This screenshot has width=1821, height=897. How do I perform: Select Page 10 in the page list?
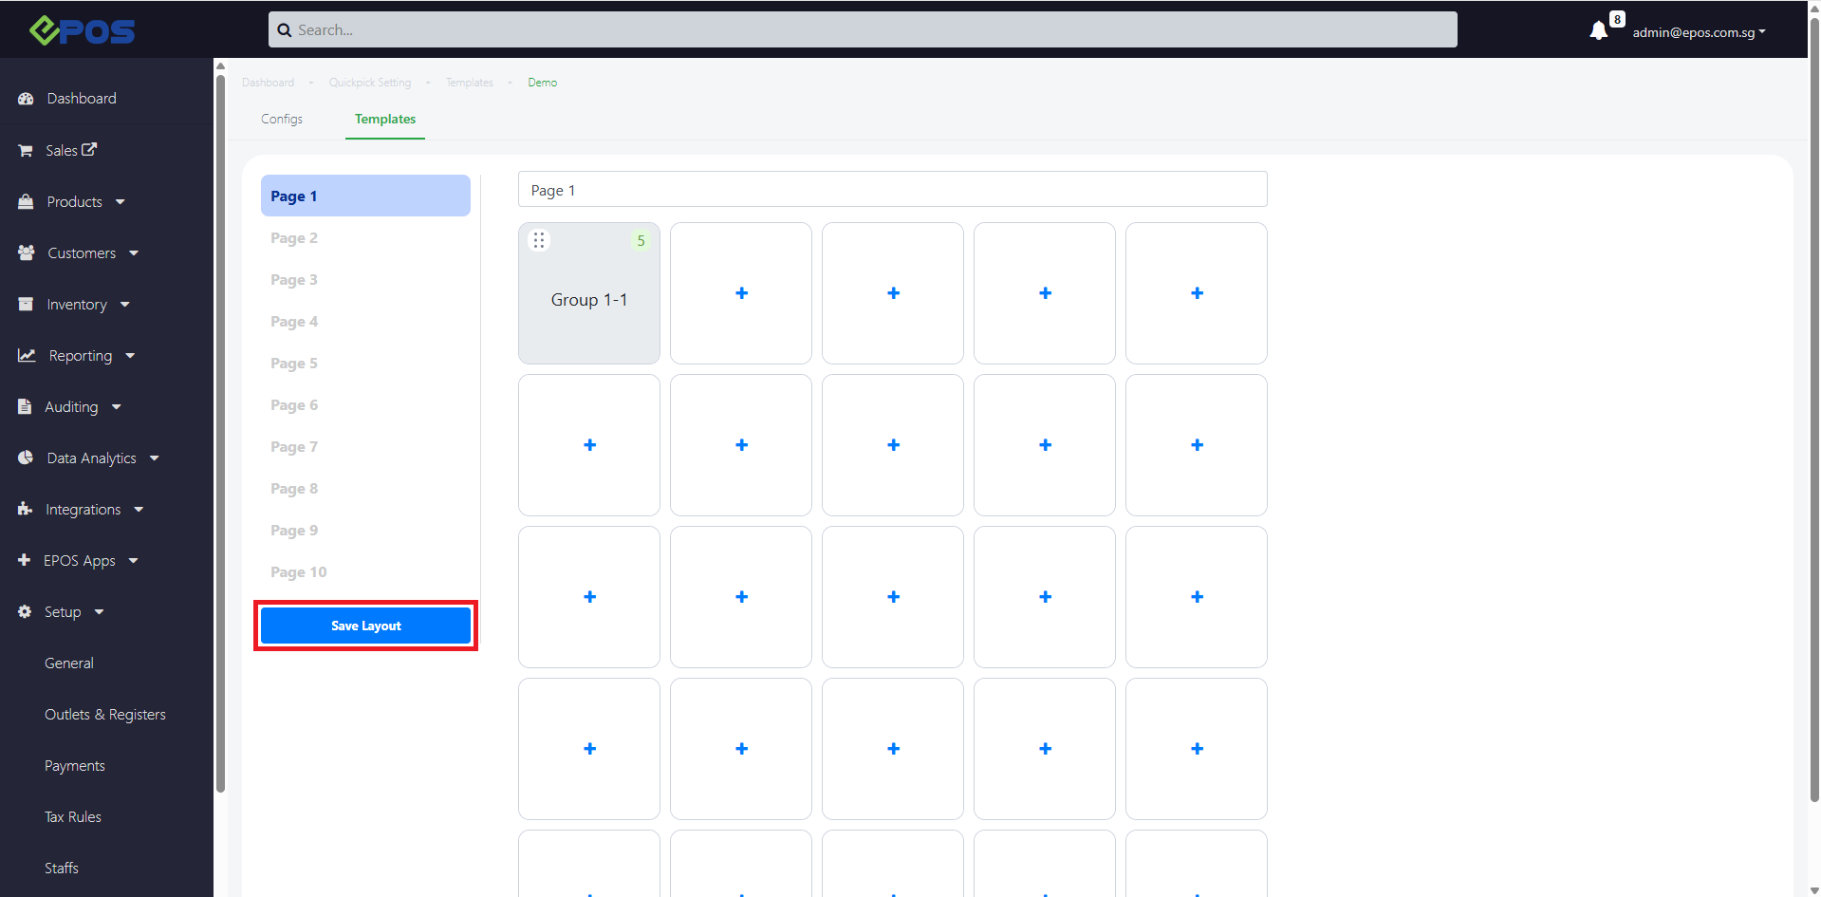point(298,572)
